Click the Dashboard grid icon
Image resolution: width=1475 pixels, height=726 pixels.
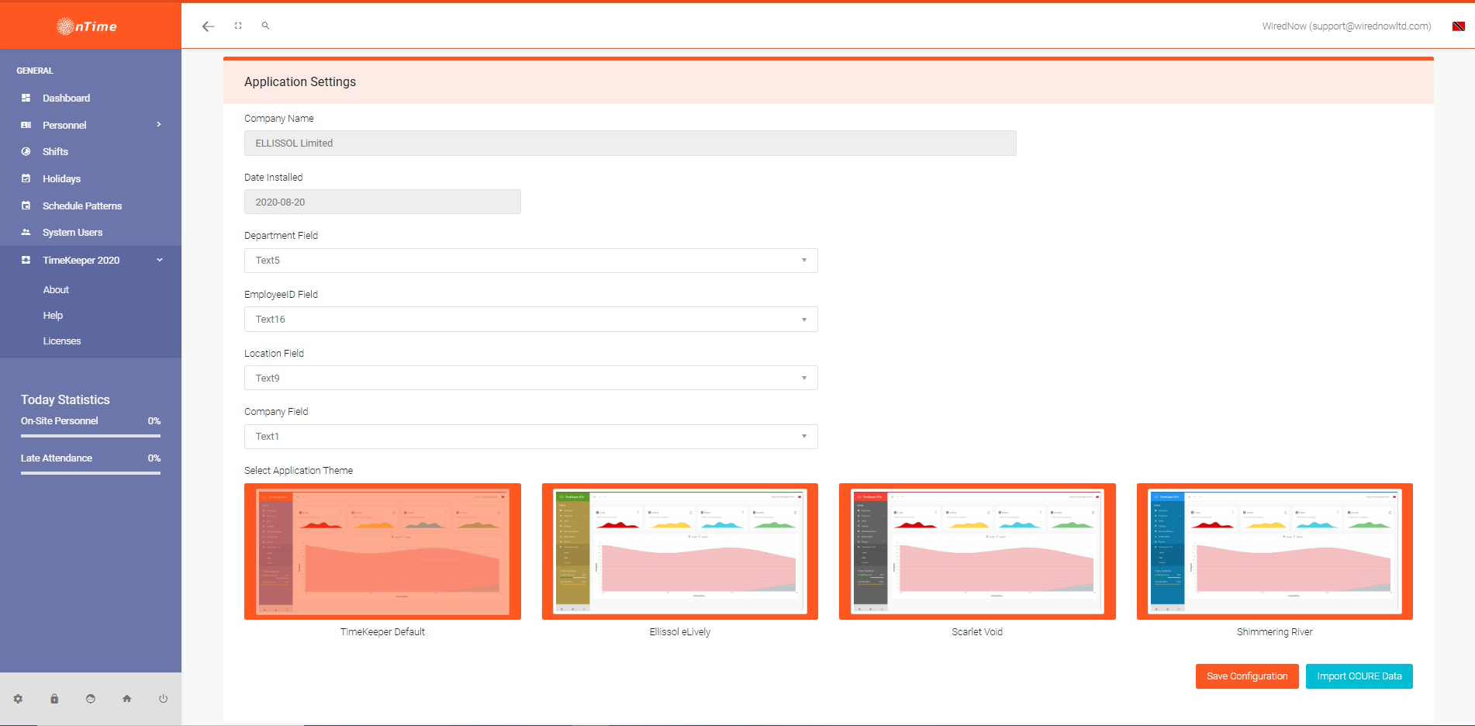(x=26, y=98)
